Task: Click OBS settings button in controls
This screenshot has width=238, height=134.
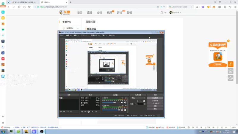Action: (155, 106)
